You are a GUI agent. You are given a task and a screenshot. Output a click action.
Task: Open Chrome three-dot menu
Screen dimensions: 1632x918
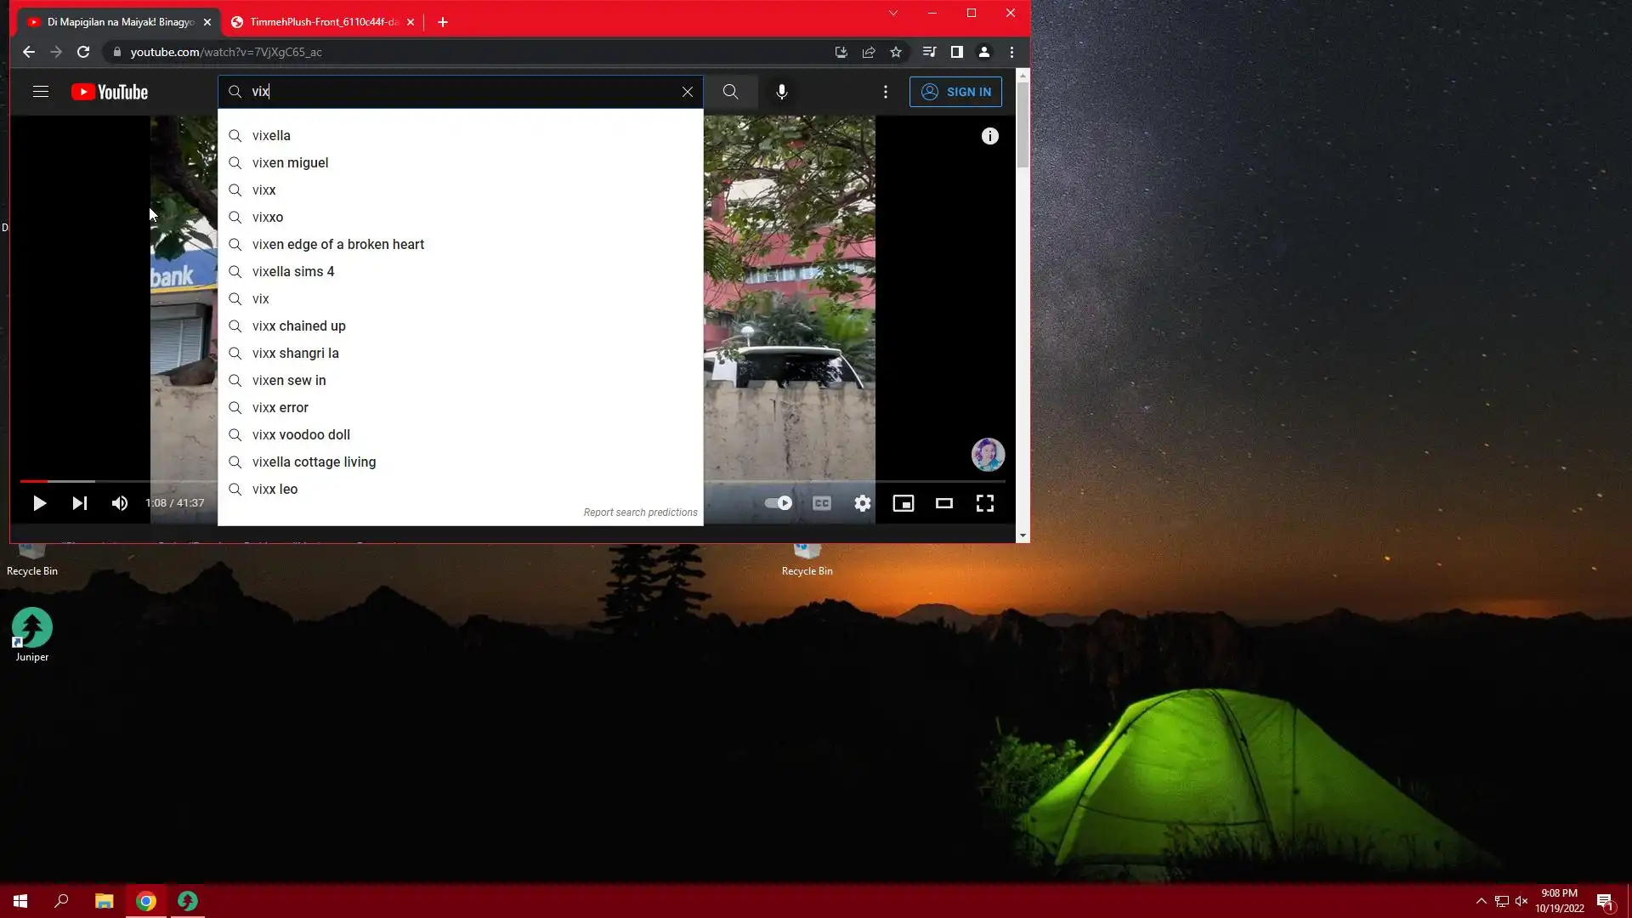(x=1011, y=52)
